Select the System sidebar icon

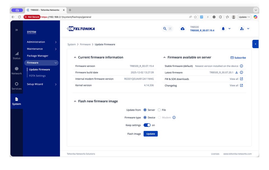[17, 99]
